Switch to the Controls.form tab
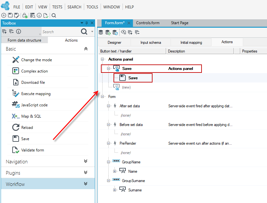Viewport: 267px width, 203px height. 148,23
